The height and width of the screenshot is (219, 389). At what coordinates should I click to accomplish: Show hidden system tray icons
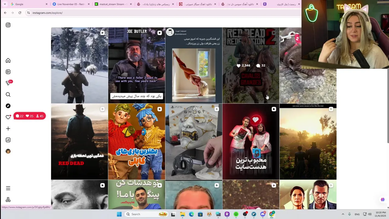point(343,214)
